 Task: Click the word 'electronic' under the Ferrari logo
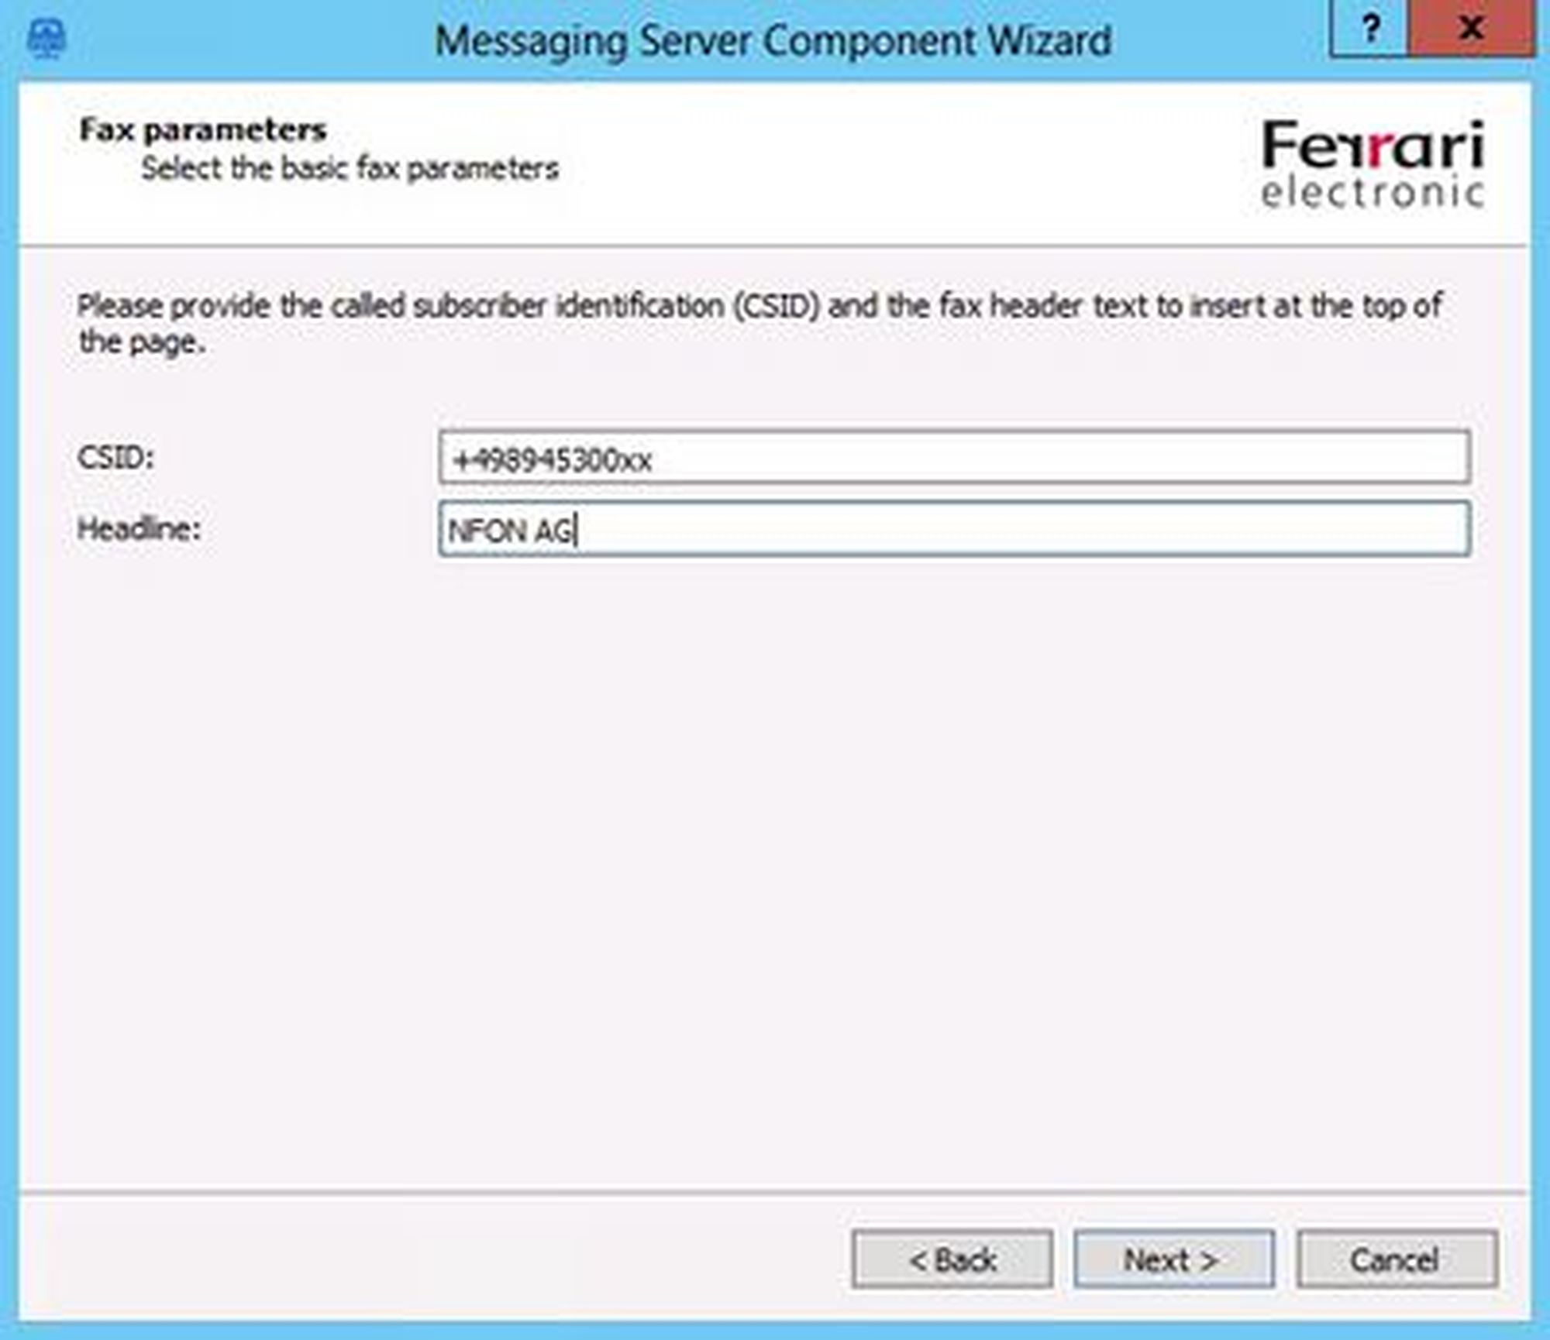pos(1373,194)
